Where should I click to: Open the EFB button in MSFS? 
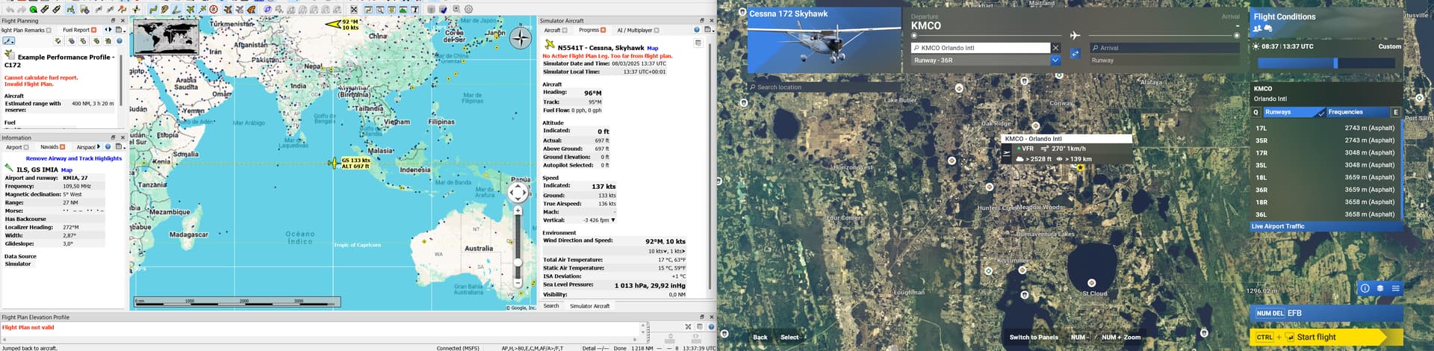coord(1326,313)
